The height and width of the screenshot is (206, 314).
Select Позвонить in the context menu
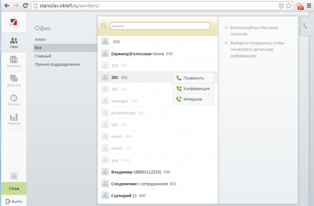(193, 78)
